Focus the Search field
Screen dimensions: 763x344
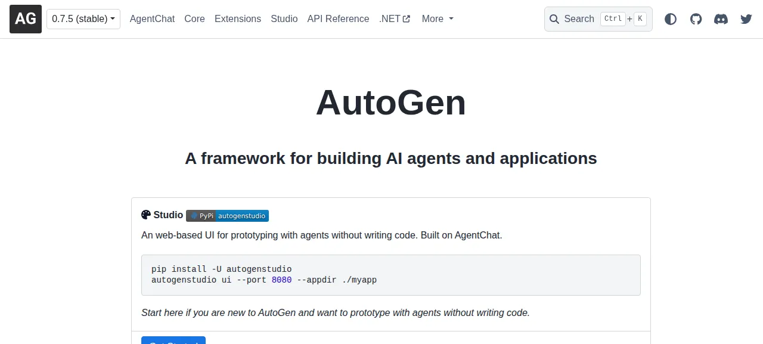coord(598,19)
